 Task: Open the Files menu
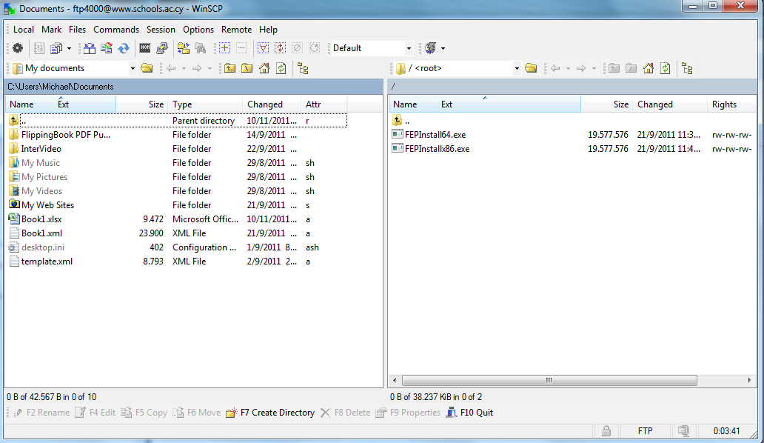(78, 29)
